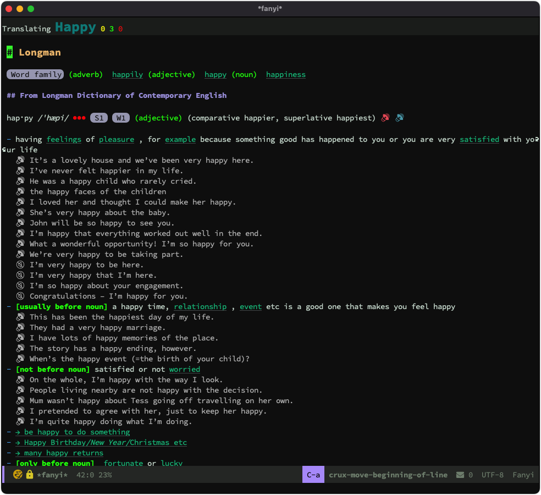Click the yellow 0 counter in header

pyautogui.click(x=103, y=29)
